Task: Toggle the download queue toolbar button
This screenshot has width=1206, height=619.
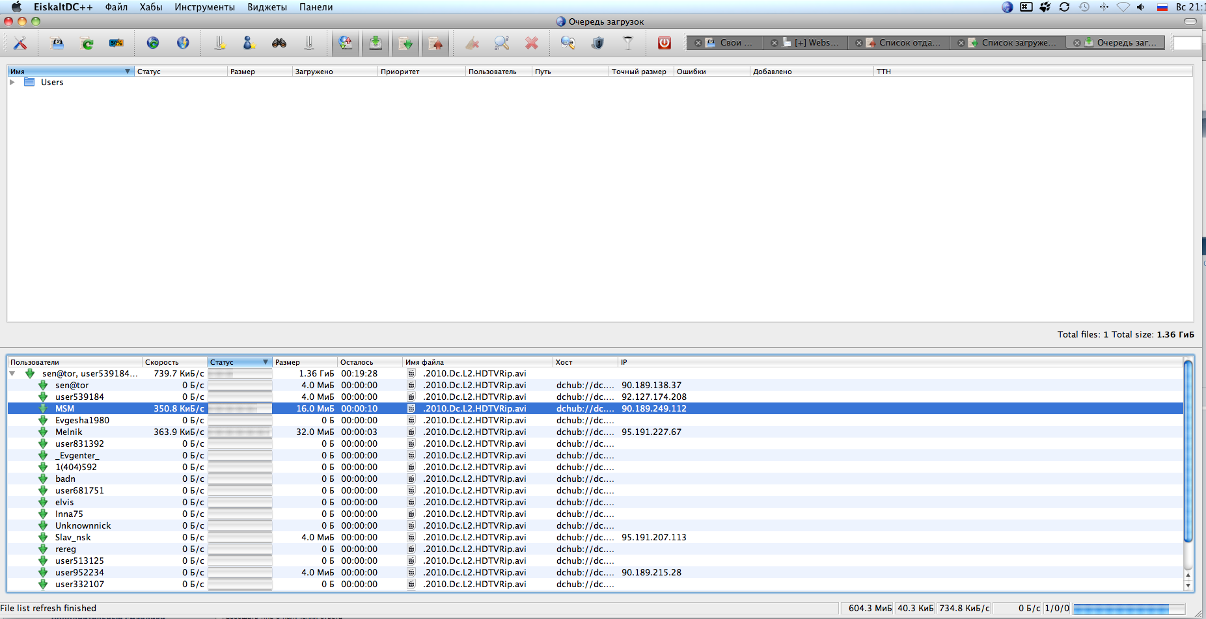Action: pos(376,43)
